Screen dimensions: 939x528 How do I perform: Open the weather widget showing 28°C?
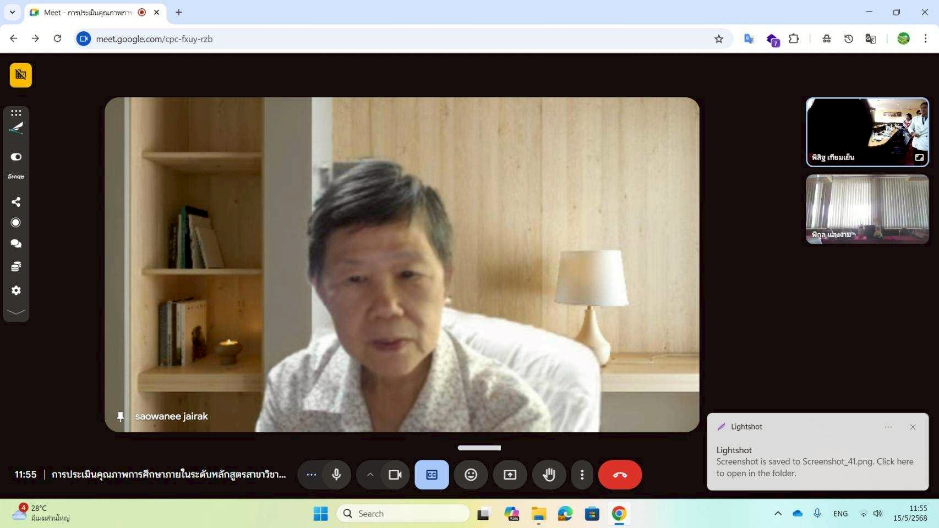pos(40,513)
